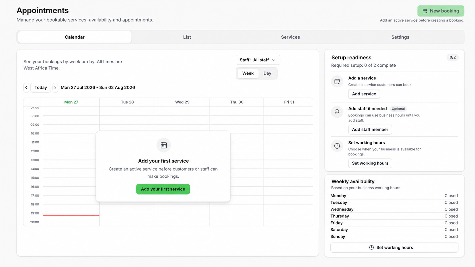This screenshot has height=267, width=475.
Task: Click Add service in Setup readiness
Action: click(x=364, y=94)
